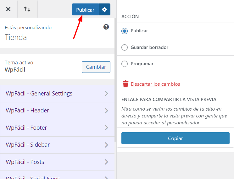Viewport: 234px width, 179px height.
Task: Select the Programar radio option
Action: coord(125,64)
